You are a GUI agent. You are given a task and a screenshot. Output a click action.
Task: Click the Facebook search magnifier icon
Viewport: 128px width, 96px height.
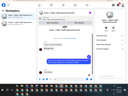(8, 5)
